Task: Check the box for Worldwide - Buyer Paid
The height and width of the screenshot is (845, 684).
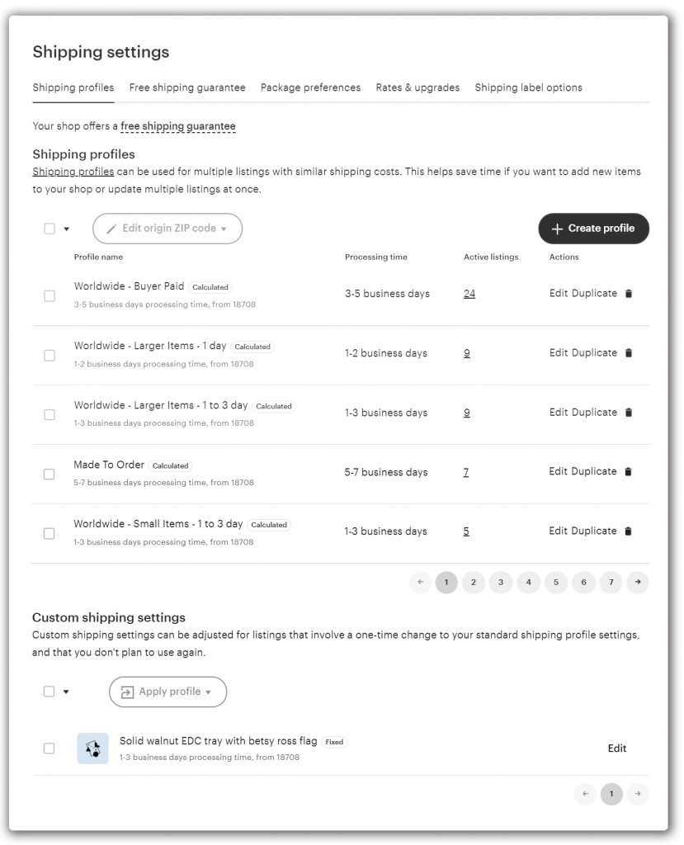Action: [49, 295]
